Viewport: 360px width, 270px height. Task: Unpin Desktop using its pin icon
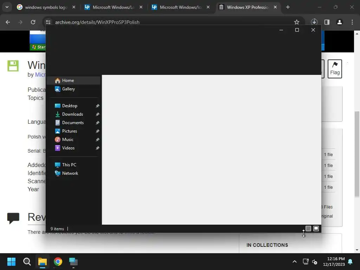[x=98, y=106]
